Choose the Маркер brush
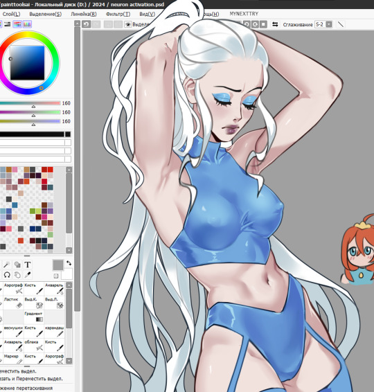374x392 pixels. (x=13, y=359)
